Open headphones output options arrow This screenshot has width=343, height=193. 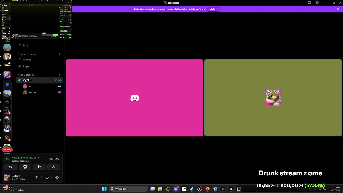click(x=51, y=177)
